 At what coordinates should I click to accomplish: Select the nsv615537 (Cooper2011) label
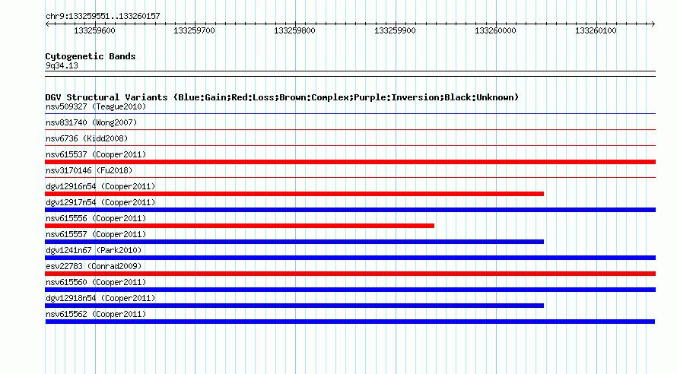coord(96,154)
